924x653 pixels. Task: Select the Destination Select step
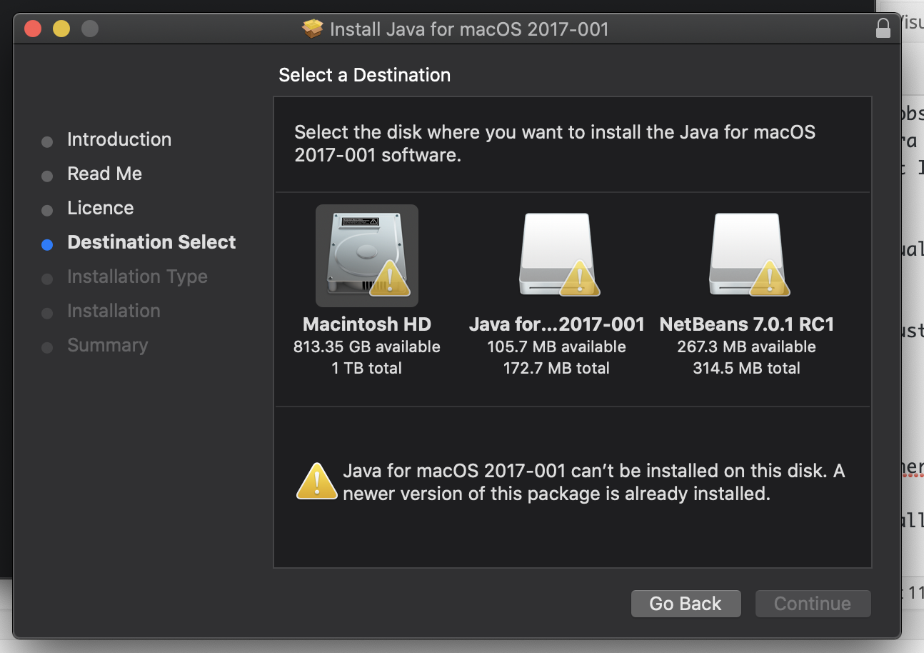151,242
